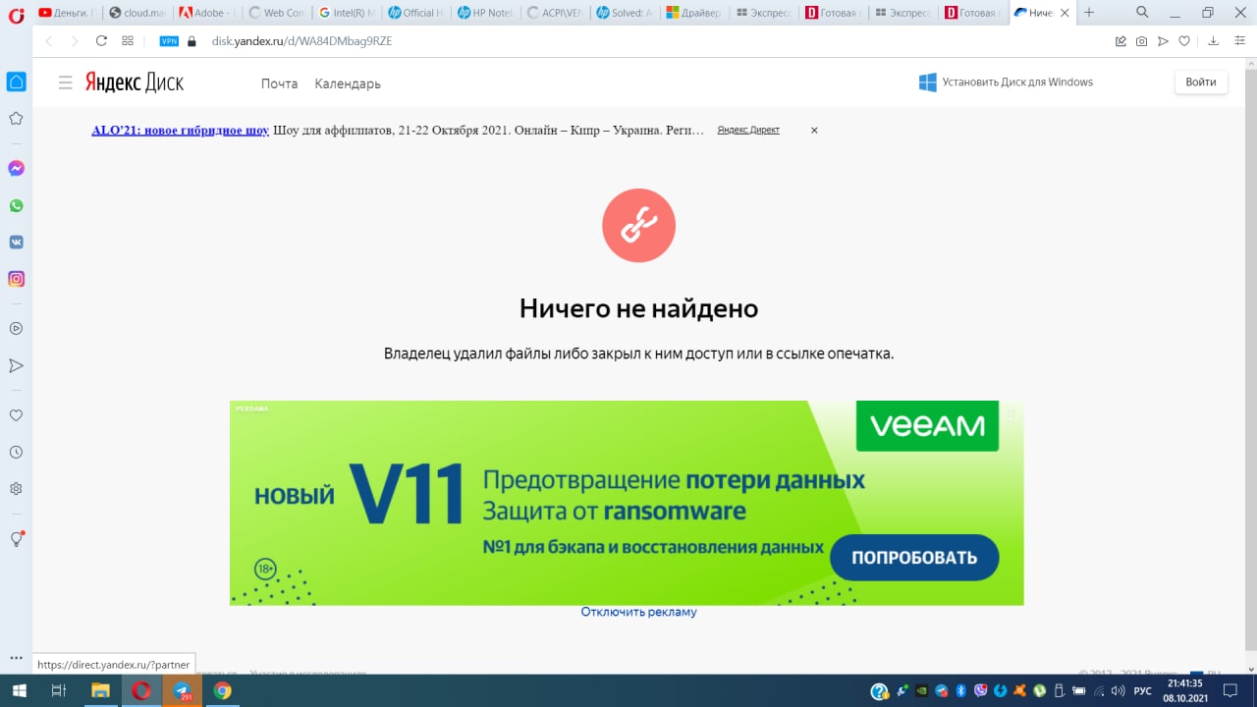This screenshot has height=707, width=1257.
Task: Click the Veeam logo in banner
Action: (927, 425)
